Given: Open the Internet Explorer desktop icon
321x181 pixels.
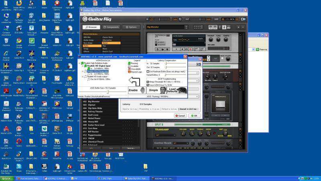Looking at the screenshot, I should [6, 56].
